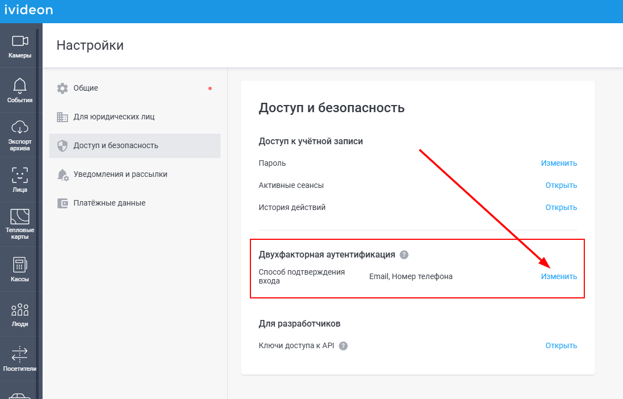Click Изменить link next to Пароль
Viewport: 623px width, 399px height.
click(559, 163)
